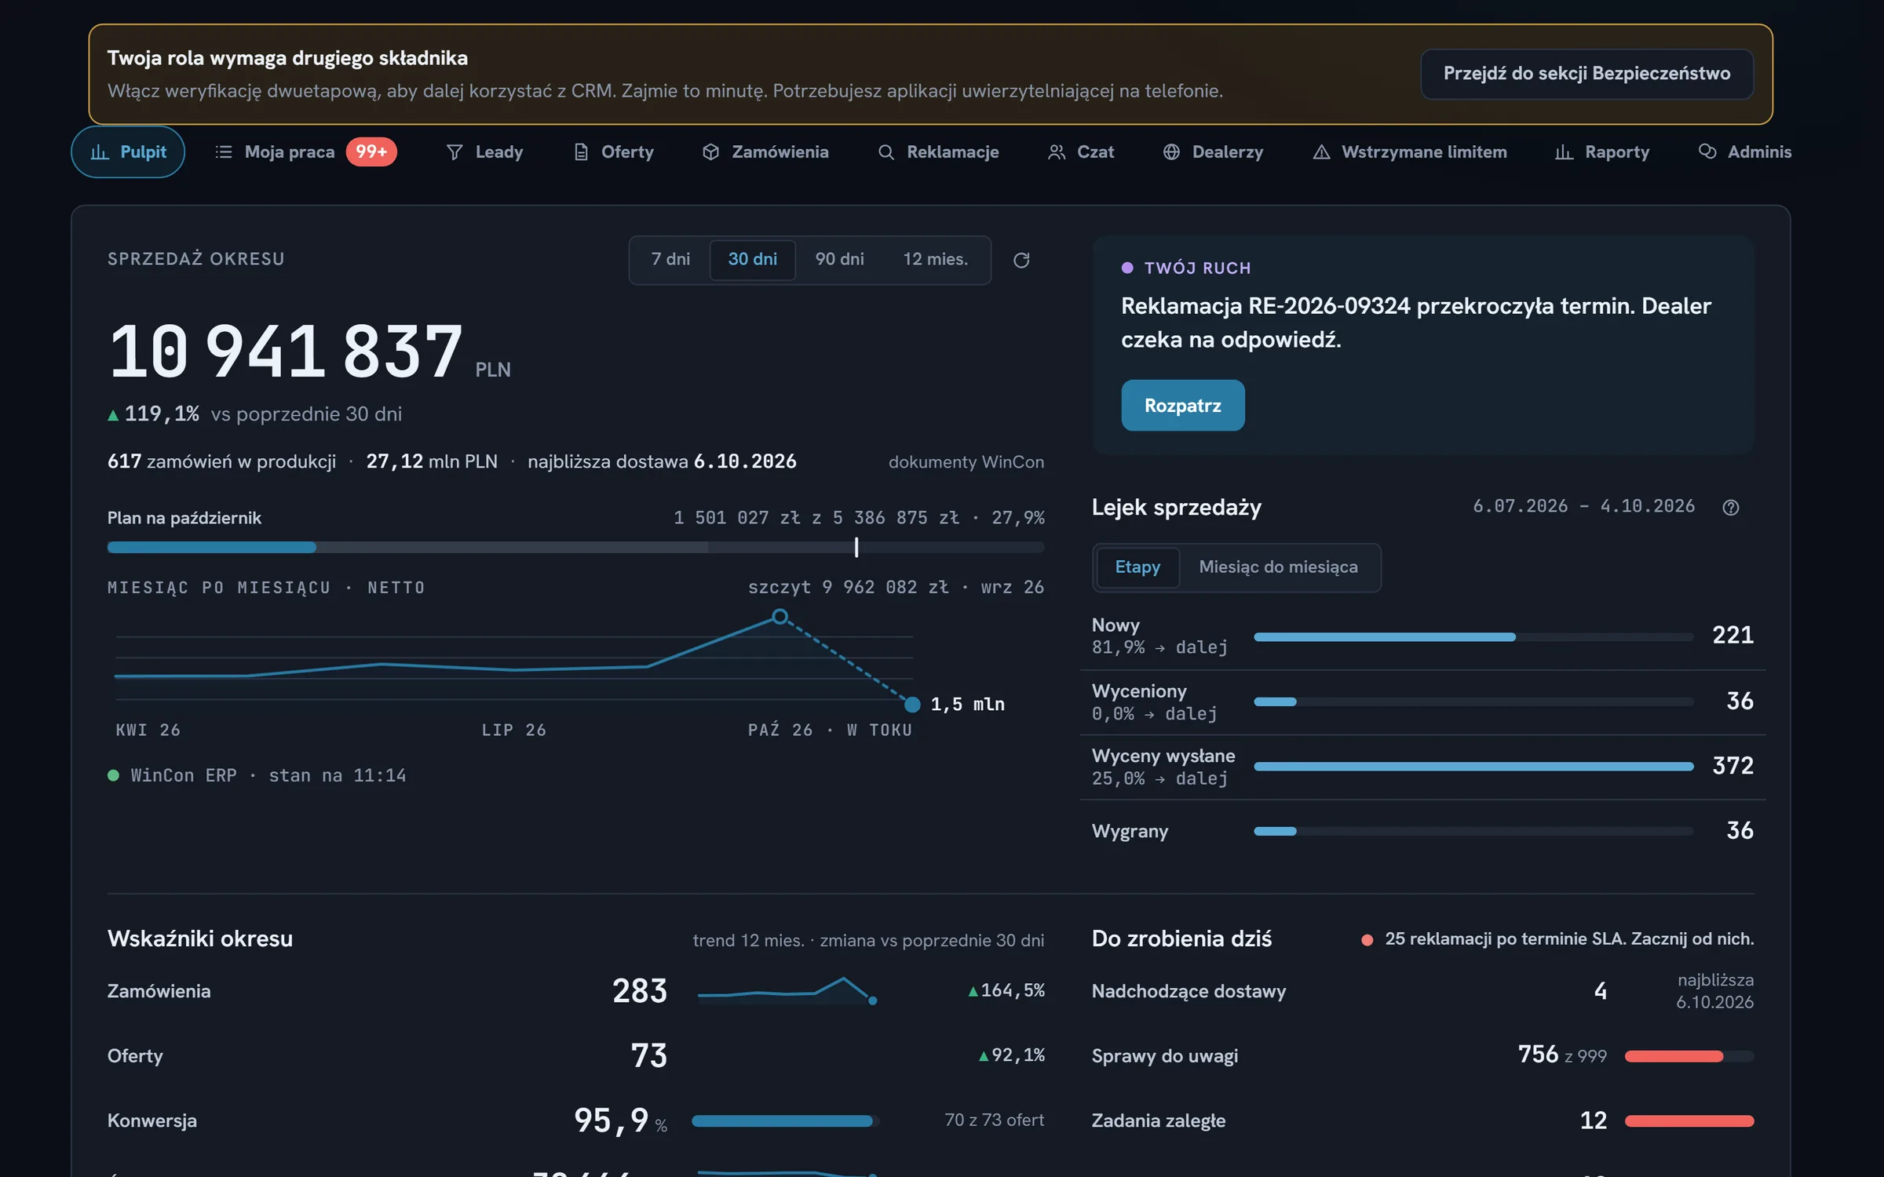Viewport: 1884px width, 1177px height.
Task: Select the 90 dni period
Action: (839, 260)
